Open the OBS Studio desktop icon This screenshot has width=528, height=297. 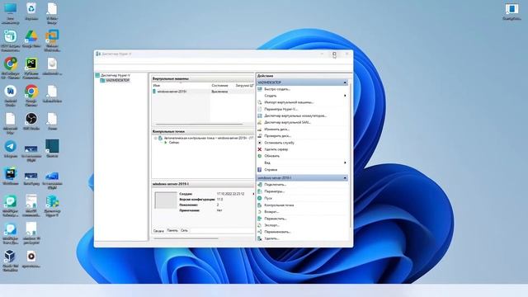tap(31, 121)
